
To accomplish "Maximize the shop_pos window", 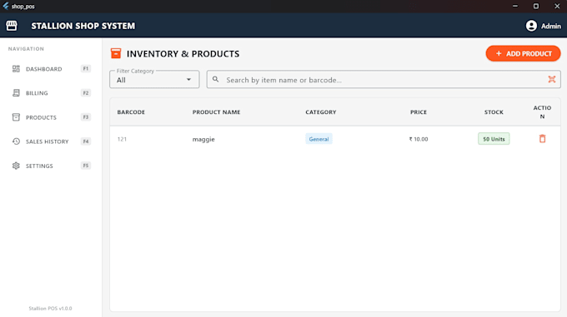I will tap(536, 6).
